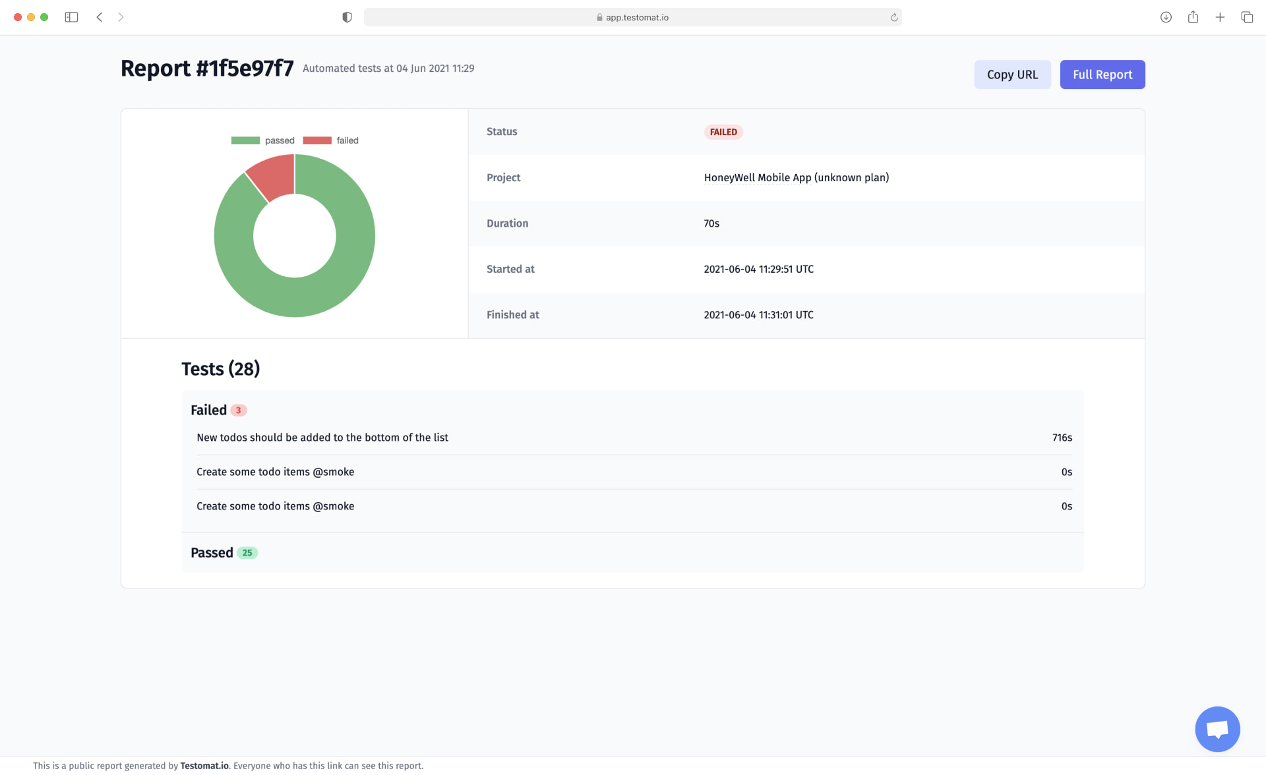Open the chat support widget

[x=1217, y=729]
